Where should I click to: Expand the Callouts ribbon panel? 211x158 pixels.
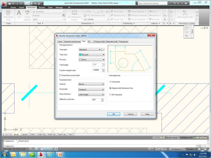[155, 23]
